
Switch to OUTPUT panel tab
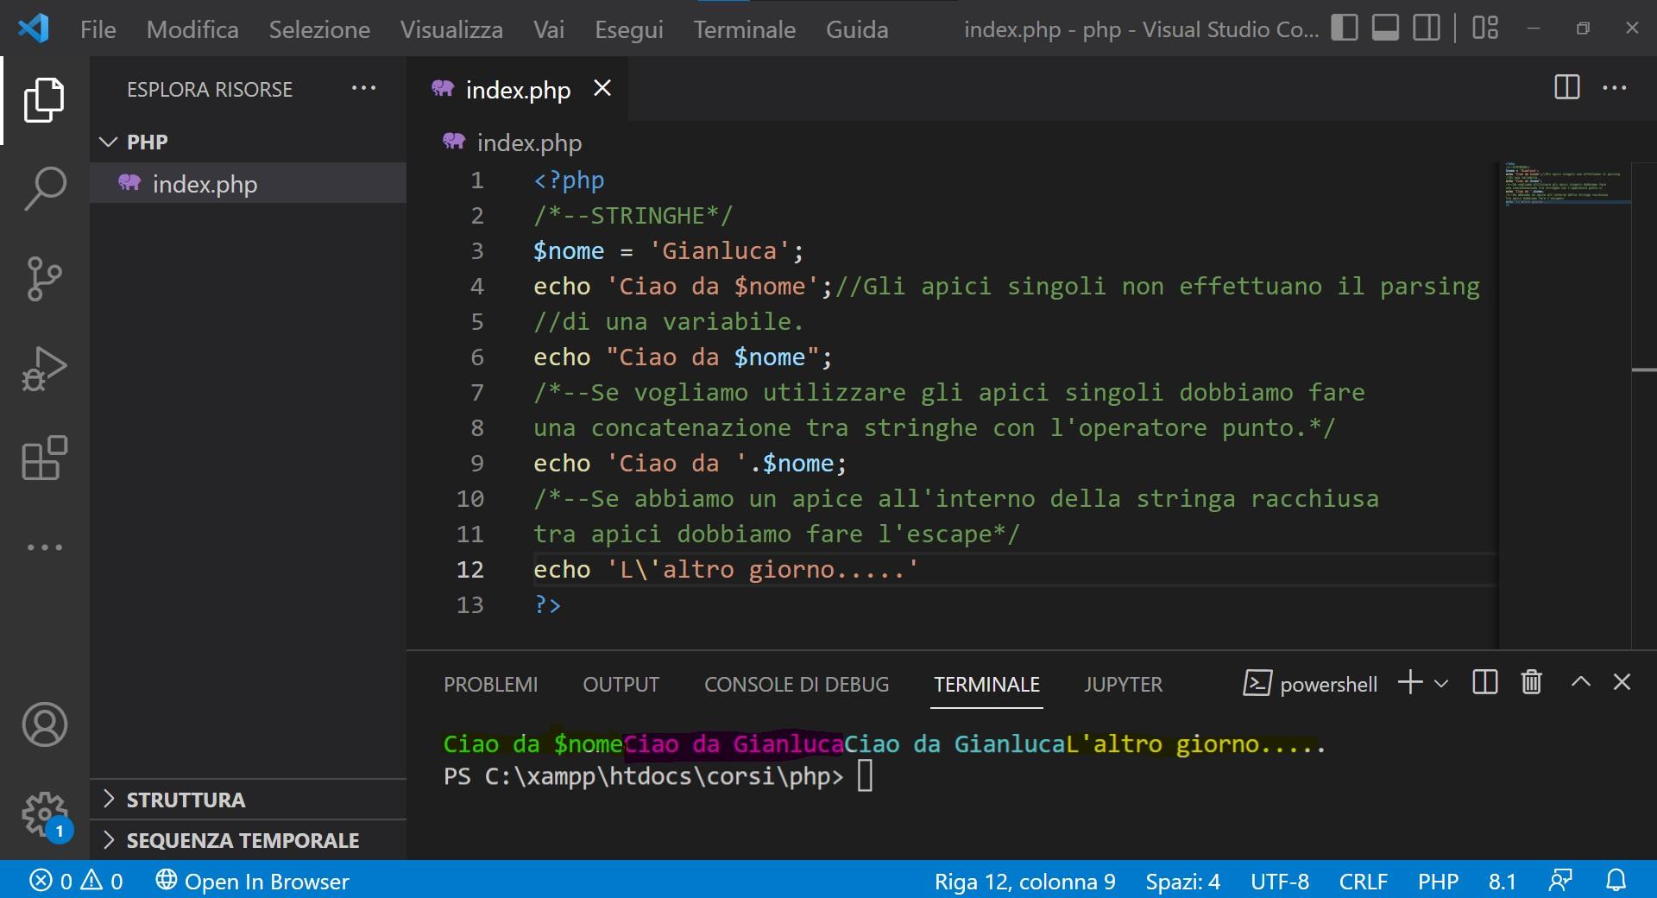[x=621, y=685]
